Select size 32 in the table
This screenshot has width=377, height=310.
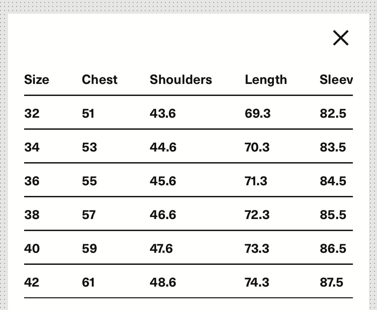(x=32, y=114)
